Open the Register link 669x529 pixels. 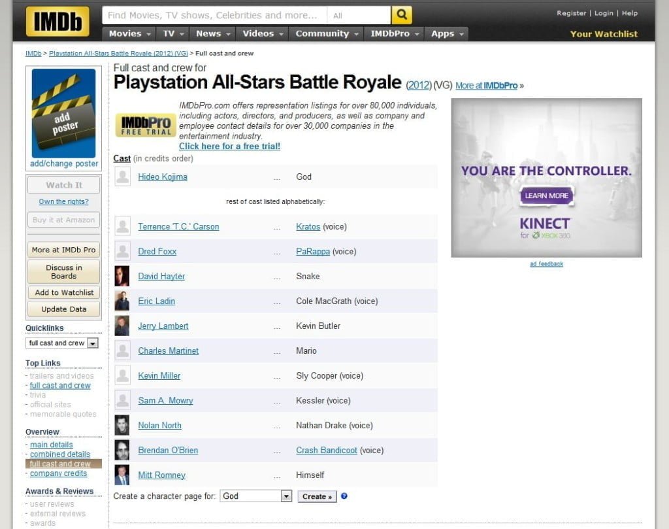pos(571,13)
